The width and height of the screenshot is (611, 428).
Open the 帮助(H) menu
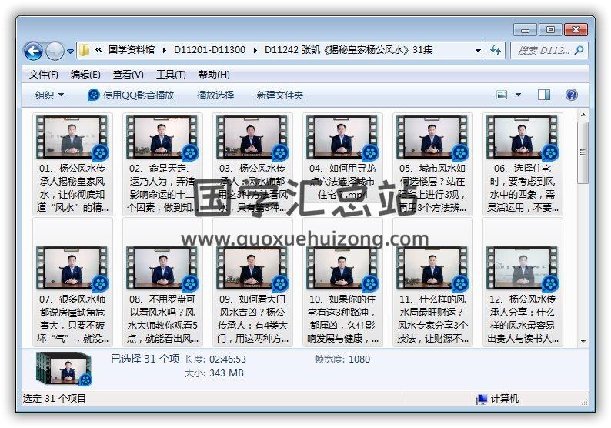coord(213,75)
